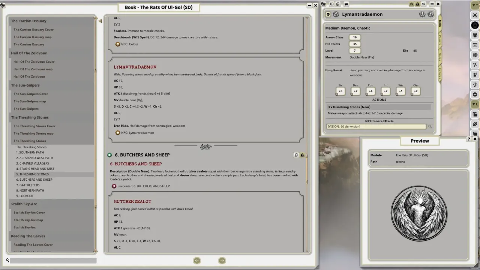Screen dimensions: 480x270
Task: Open The Threshing Stones map page
Action: (x=34, y=133)
